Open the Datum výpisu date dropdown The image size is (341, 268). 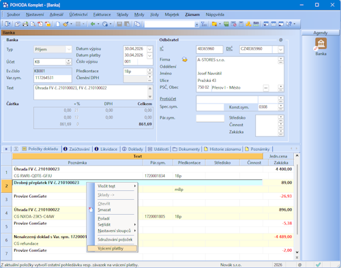click(149, 49)
